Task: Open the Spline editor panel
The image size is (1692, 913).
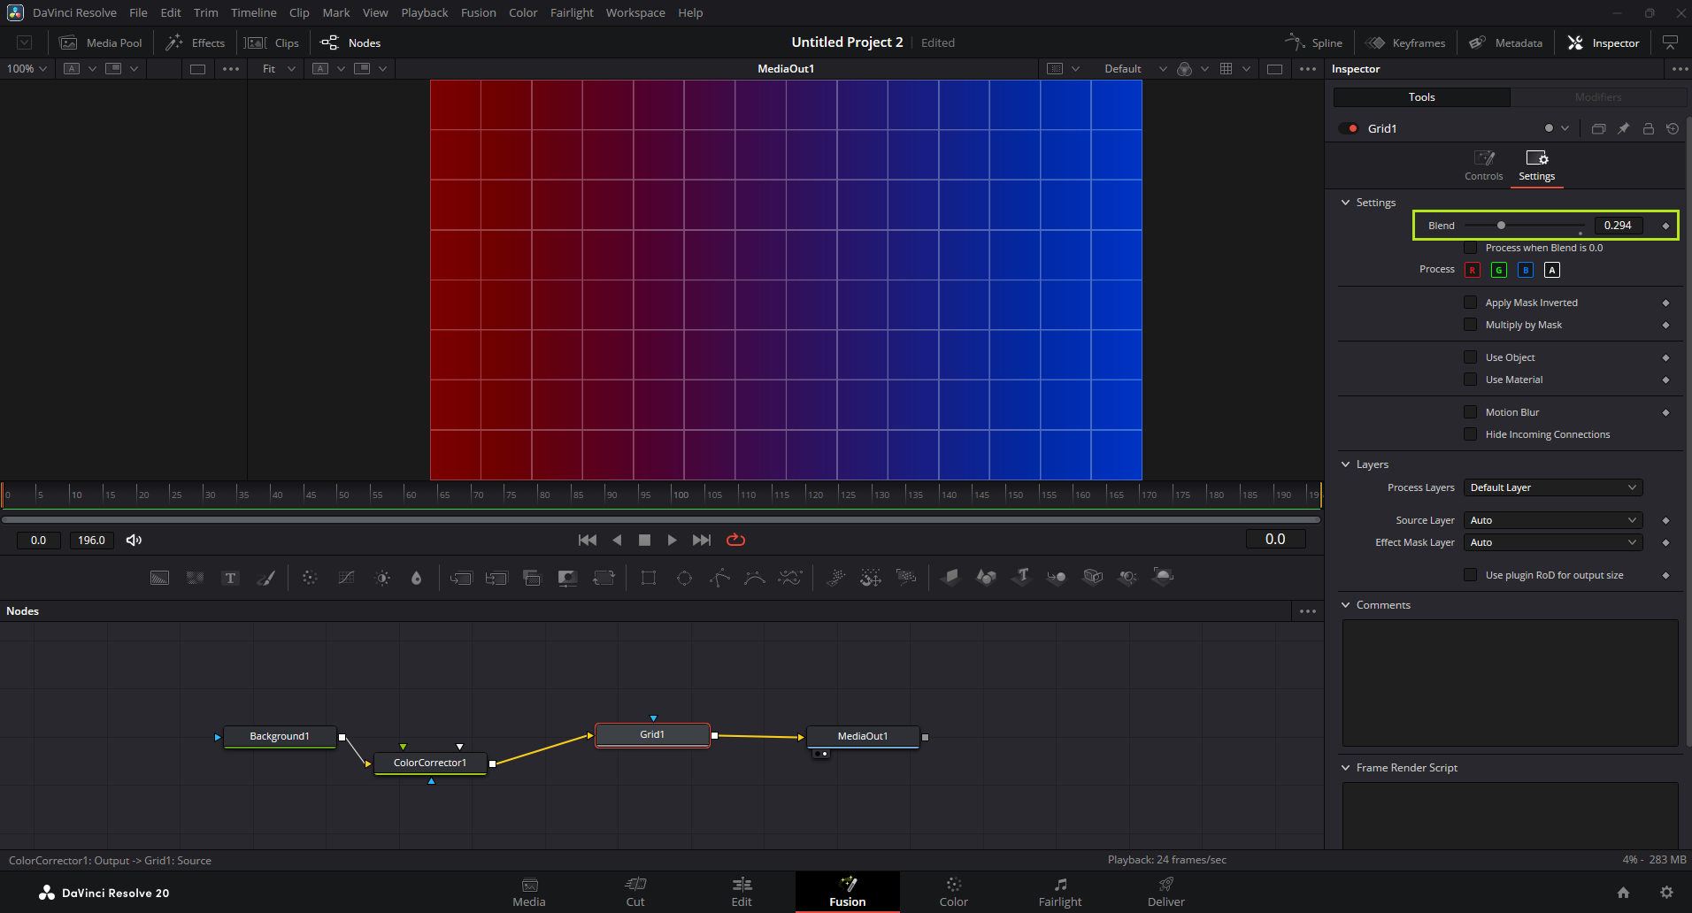Action: 1314,42
